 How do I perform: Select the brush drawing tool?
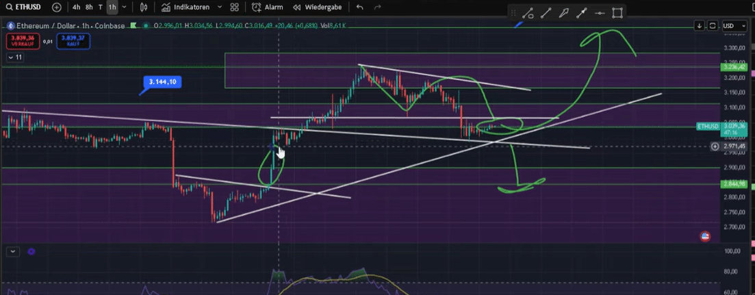click(x=564, y=13)
